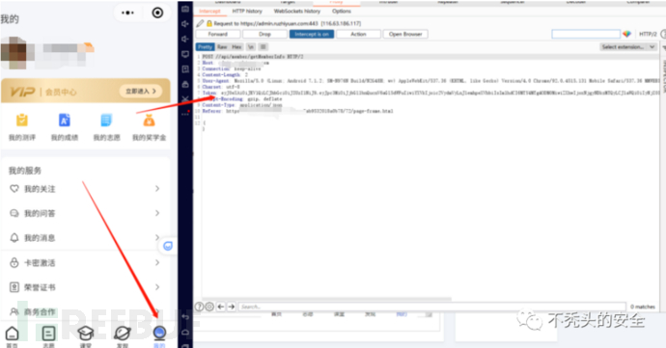Click the Action button

pyautogui.click(x=358, y=34)
